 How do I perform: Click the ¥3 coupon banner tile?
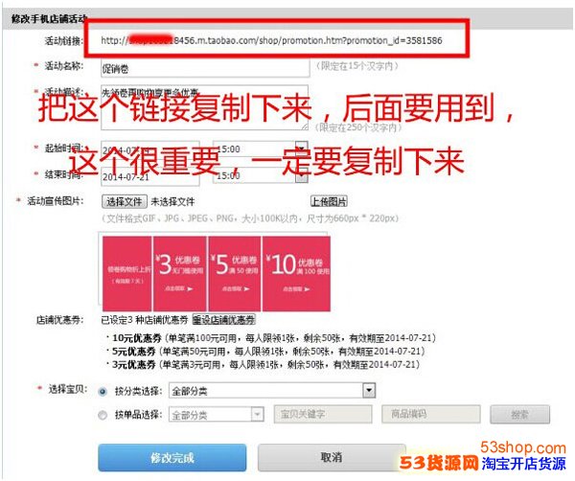pyautogui.click(x=180, y=273)
